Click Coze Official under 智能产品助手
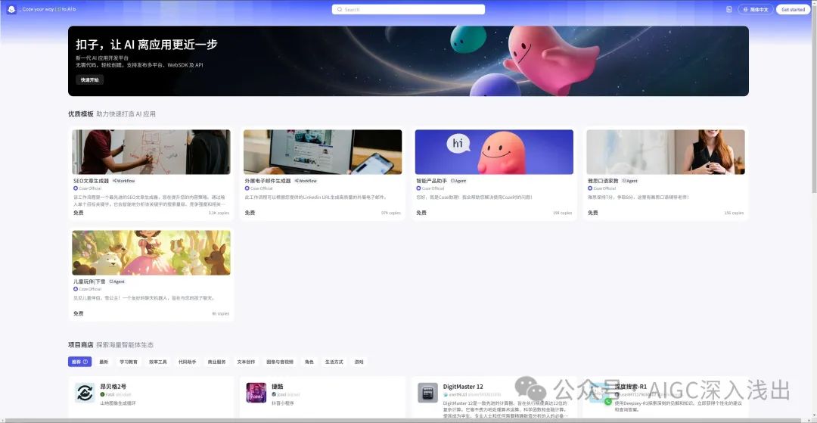This screenshot has width=817, height=423. pos(430,188)
